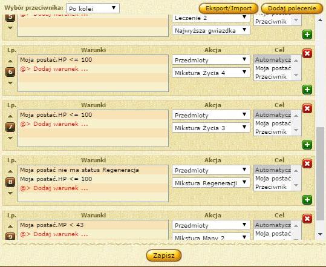Click Dodaj warunek link in command 7
This screenshot has width=326, height=267.
(x=54, y=124)
